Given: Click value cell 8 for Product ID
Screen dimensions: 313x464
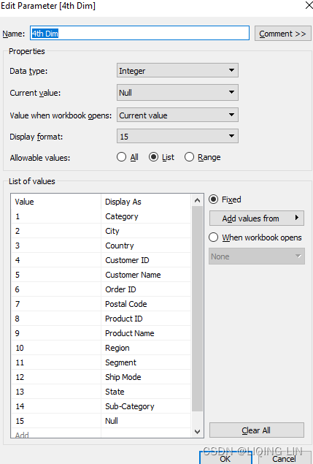Looking at the screenshot, I should pyautogui.click(x=56, y=319).
